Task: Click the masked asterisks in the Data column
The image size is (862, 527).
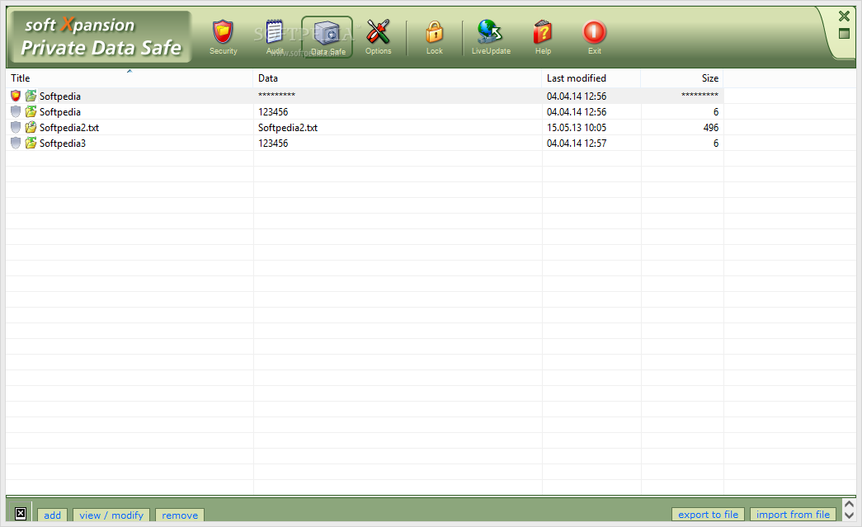Action: click(276, 95)
